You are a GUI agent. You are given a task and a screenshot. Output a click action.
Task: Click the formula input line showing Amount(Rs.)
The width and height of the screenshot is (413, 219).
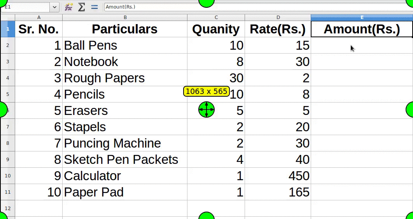coord(257,7)
